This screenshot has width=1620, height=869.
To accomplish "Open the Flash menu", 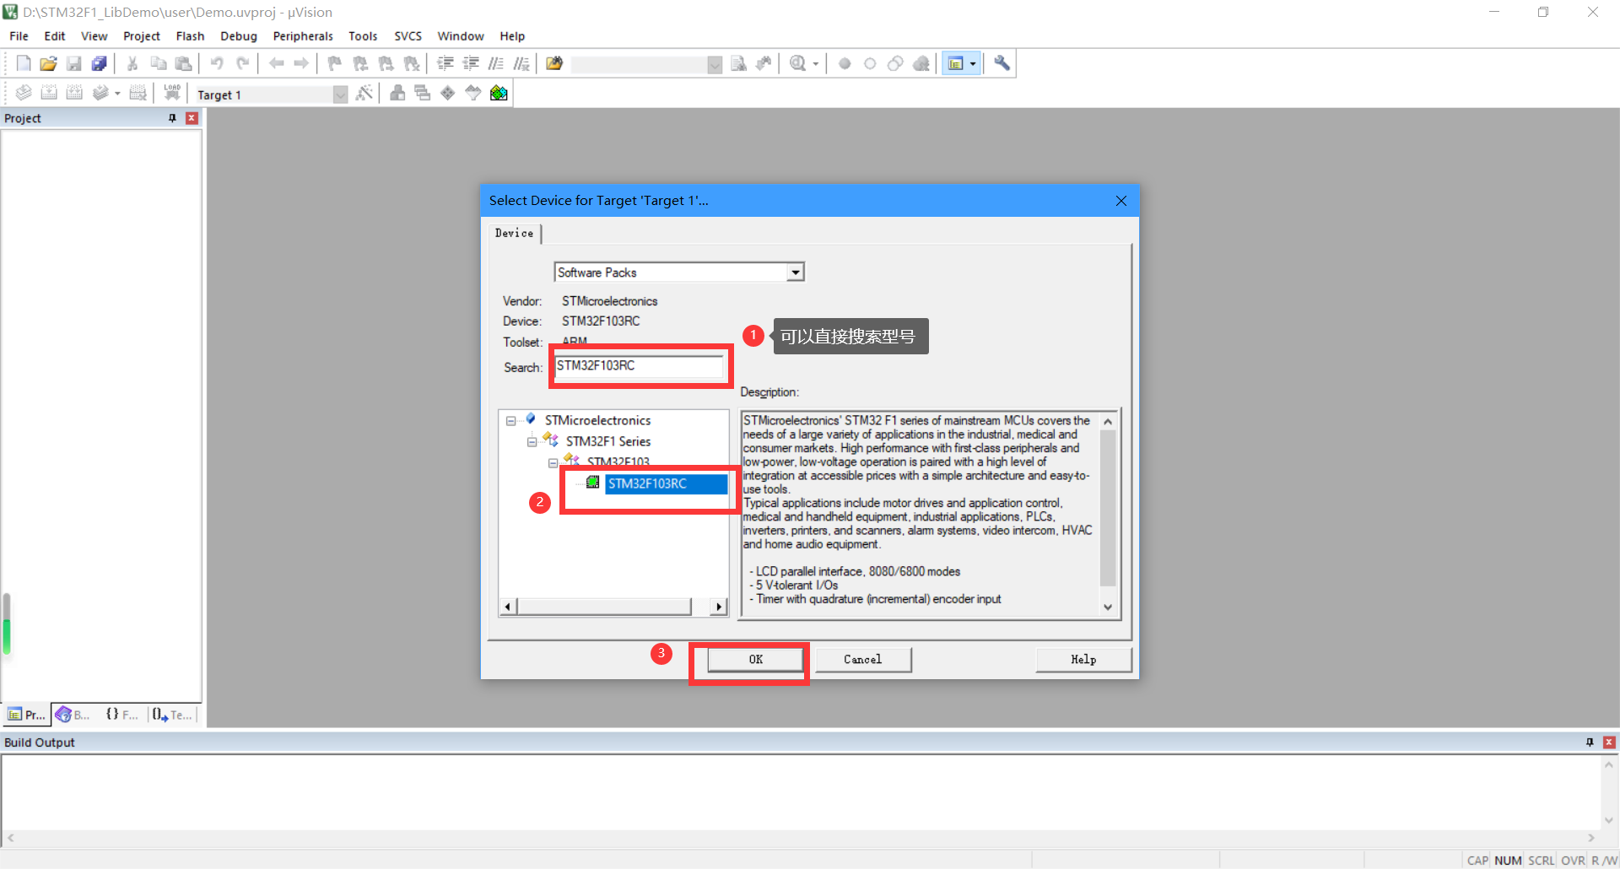I will click(x=190, y=36).
